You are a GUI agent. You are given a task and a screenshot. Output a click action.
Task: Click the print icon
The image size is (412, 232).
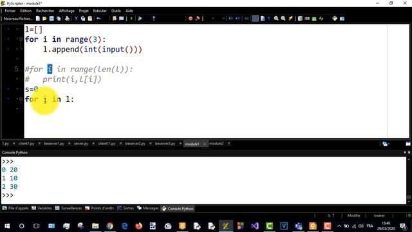pos(67,19)
